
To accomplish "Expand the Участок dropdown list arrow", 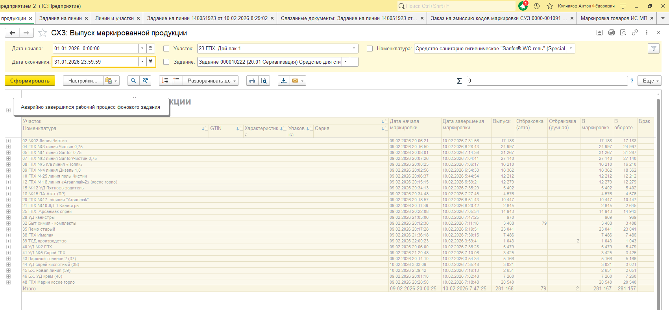I will [x=354, y=48].
